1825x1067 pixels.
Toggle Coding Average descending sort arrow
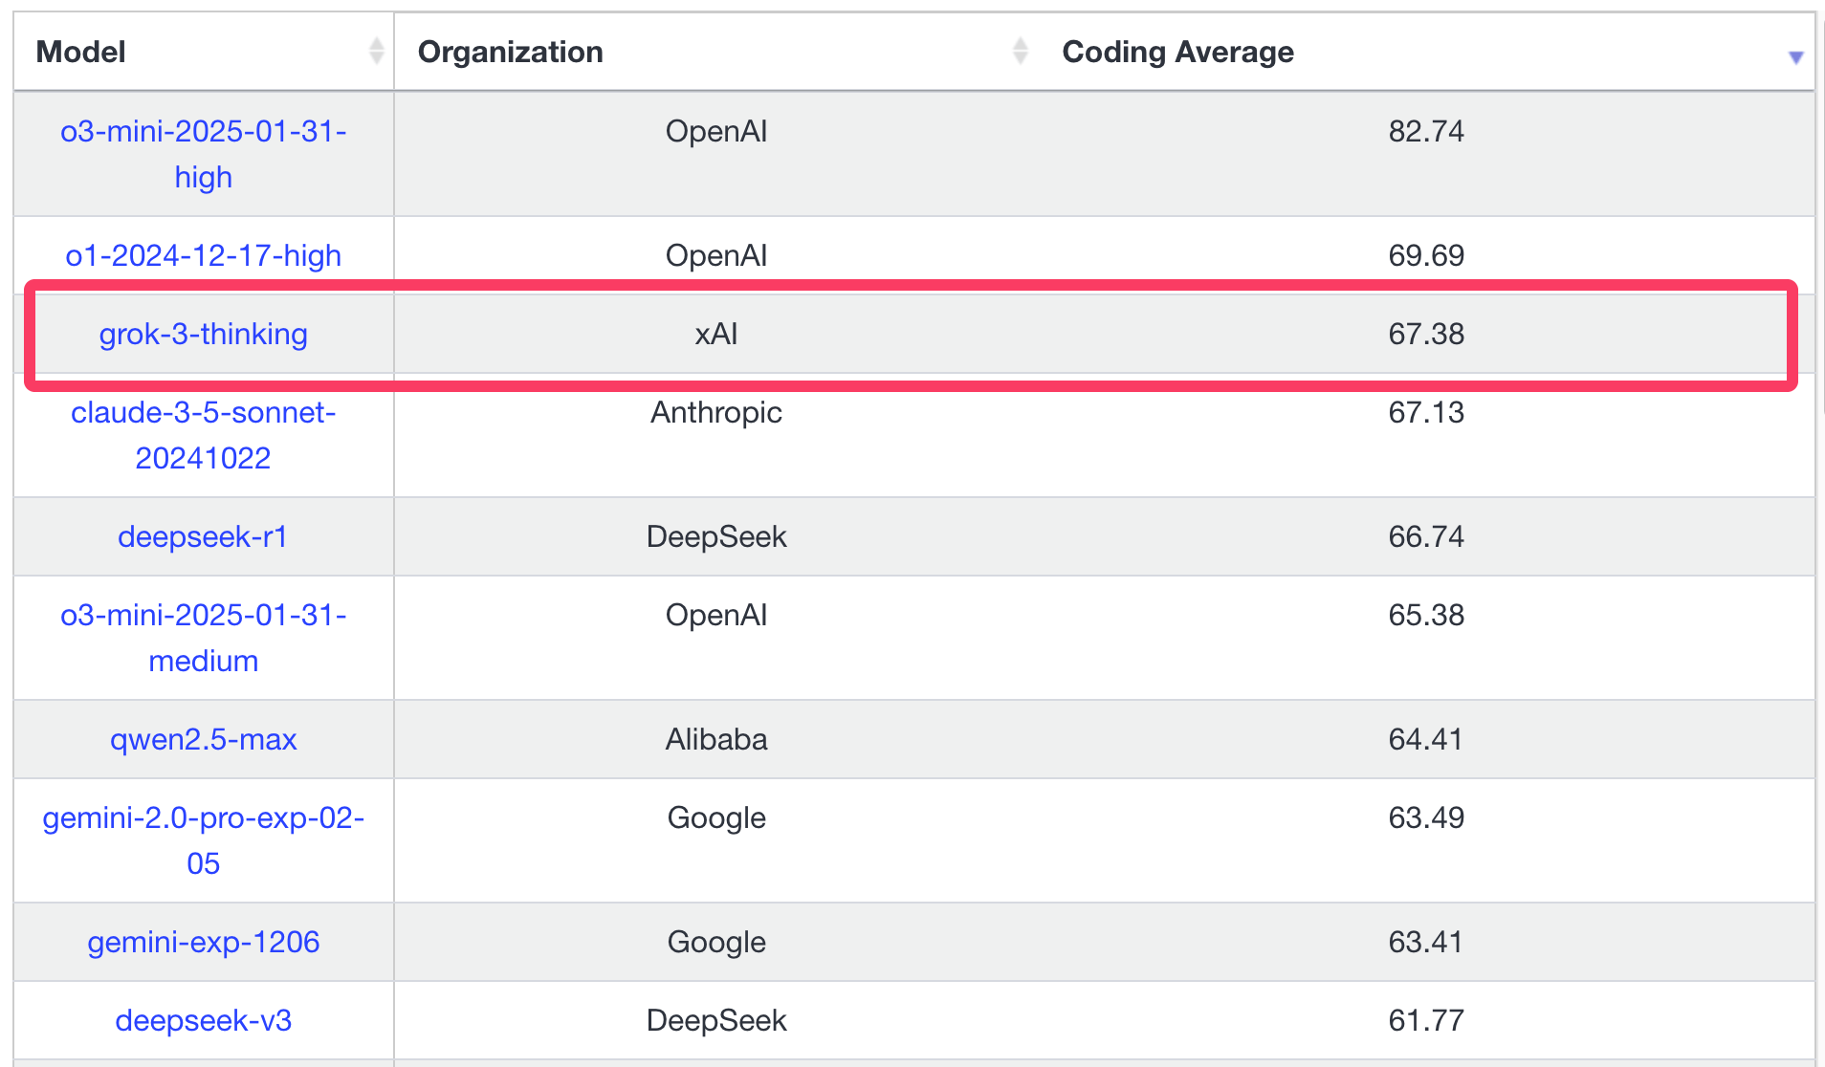(x=1795, y=57)
